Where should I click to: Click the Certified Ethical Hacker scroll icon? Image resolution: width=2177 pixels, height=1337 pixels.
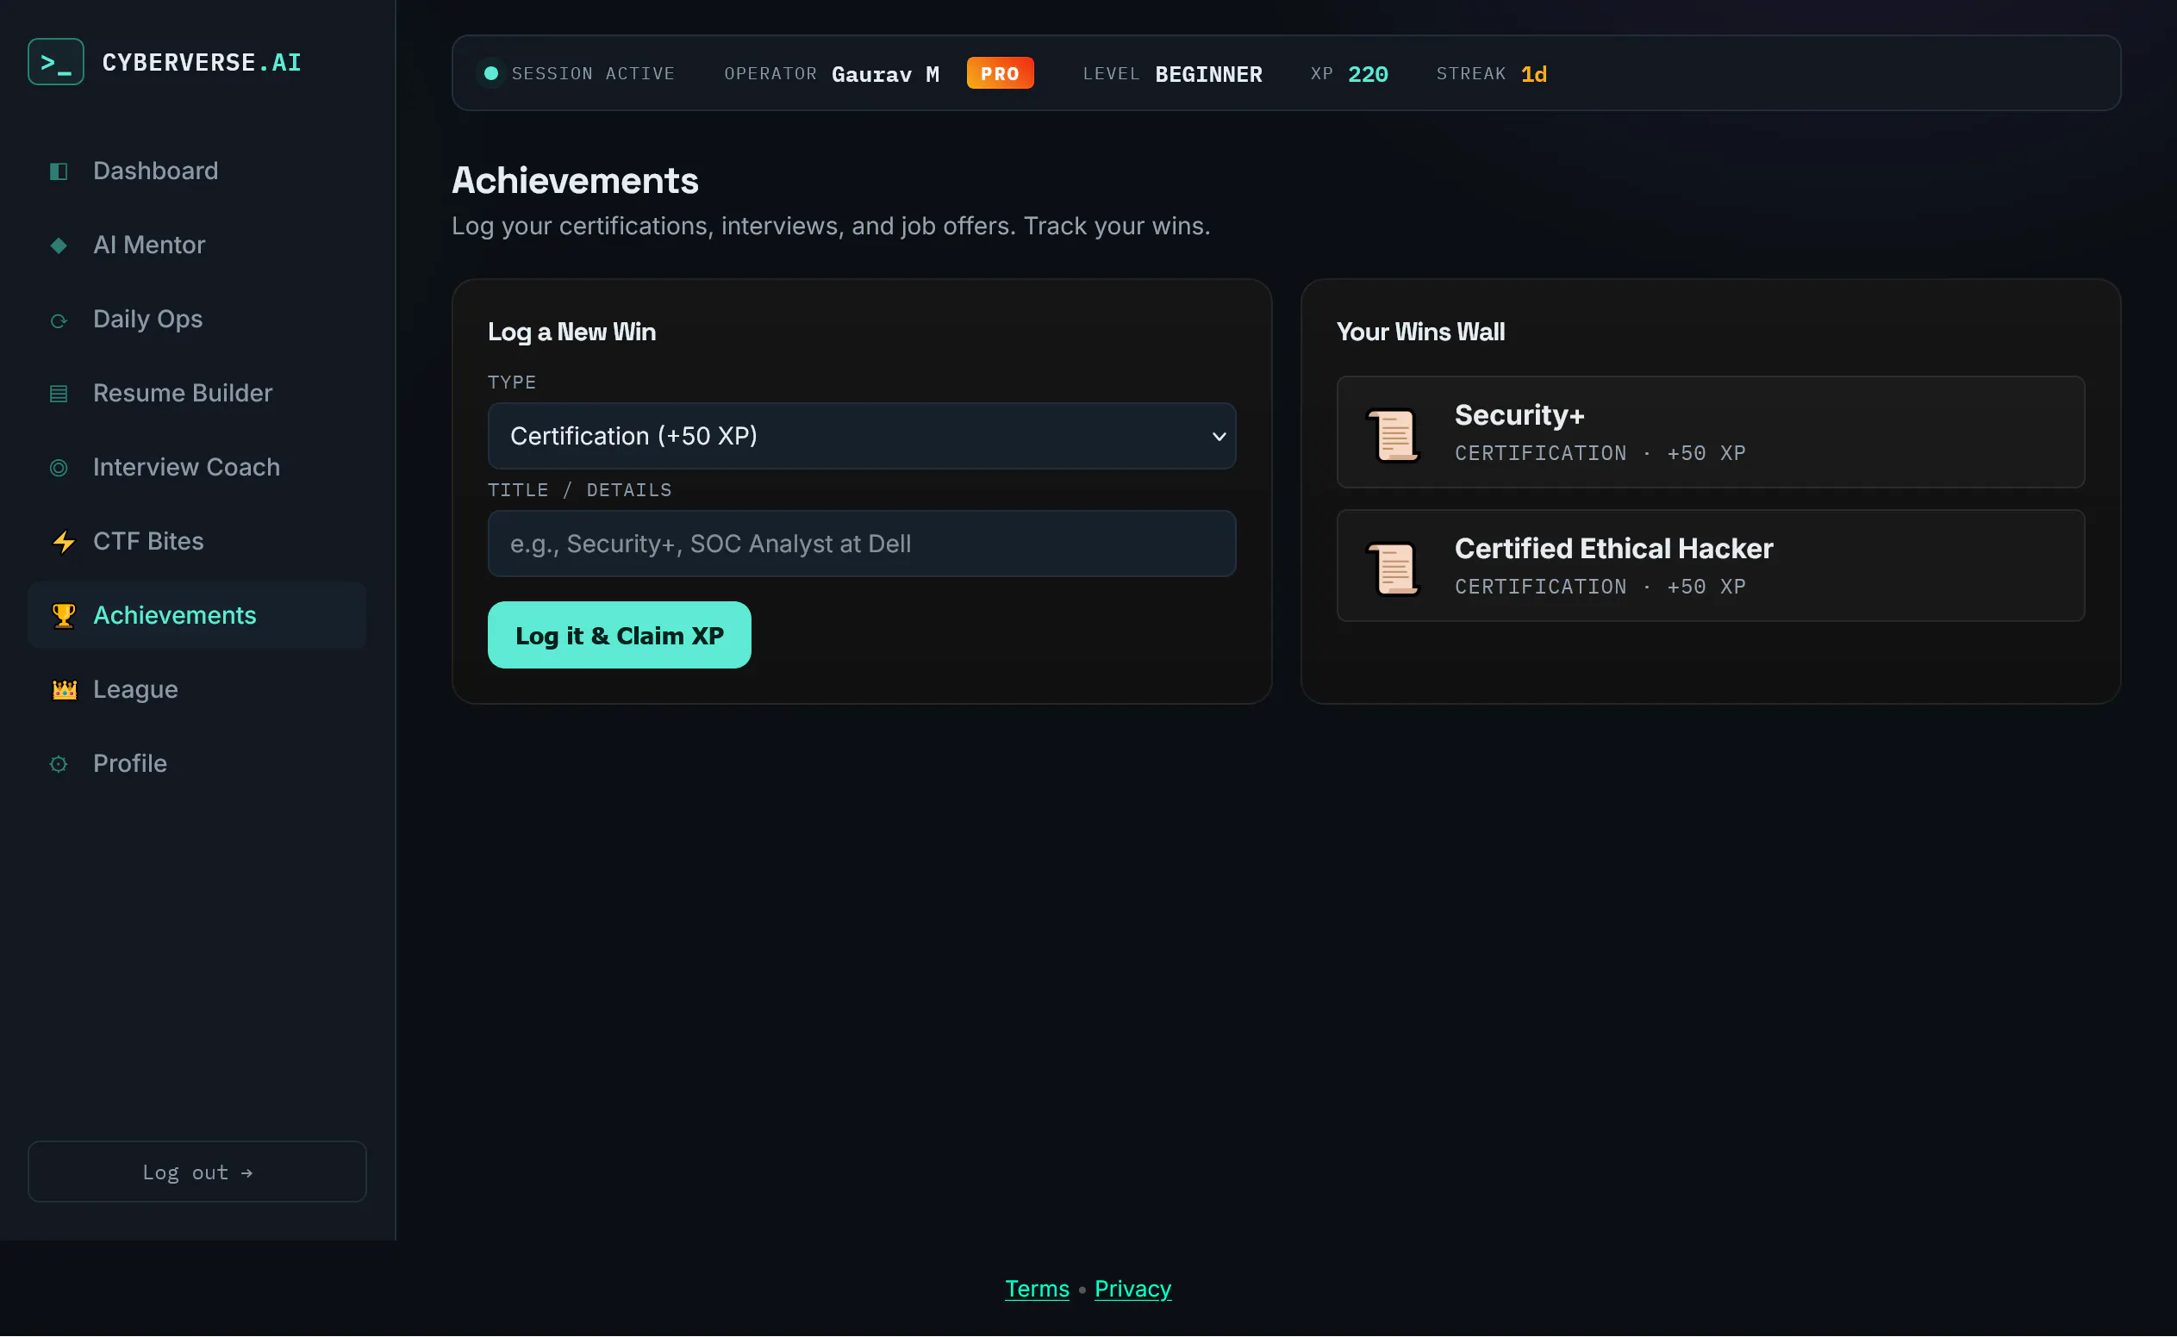tap(1394, 569)
